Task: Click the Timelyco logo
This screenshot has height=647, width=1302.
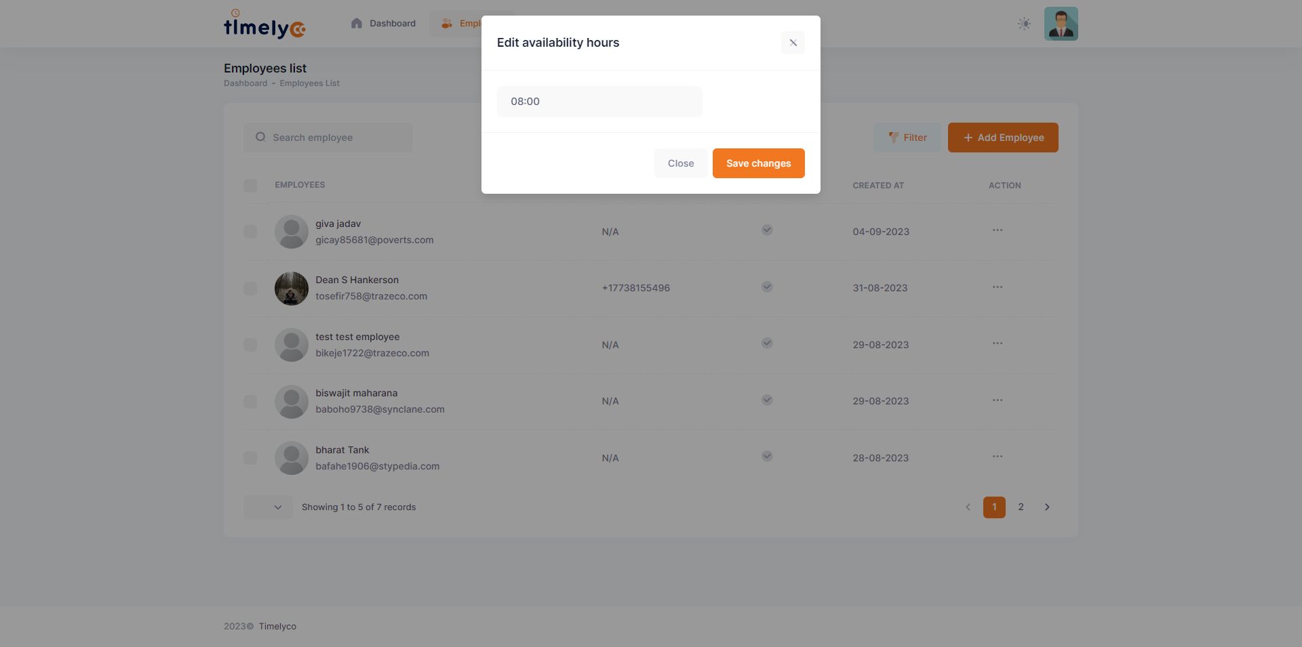Action: [x=264, y=24]
